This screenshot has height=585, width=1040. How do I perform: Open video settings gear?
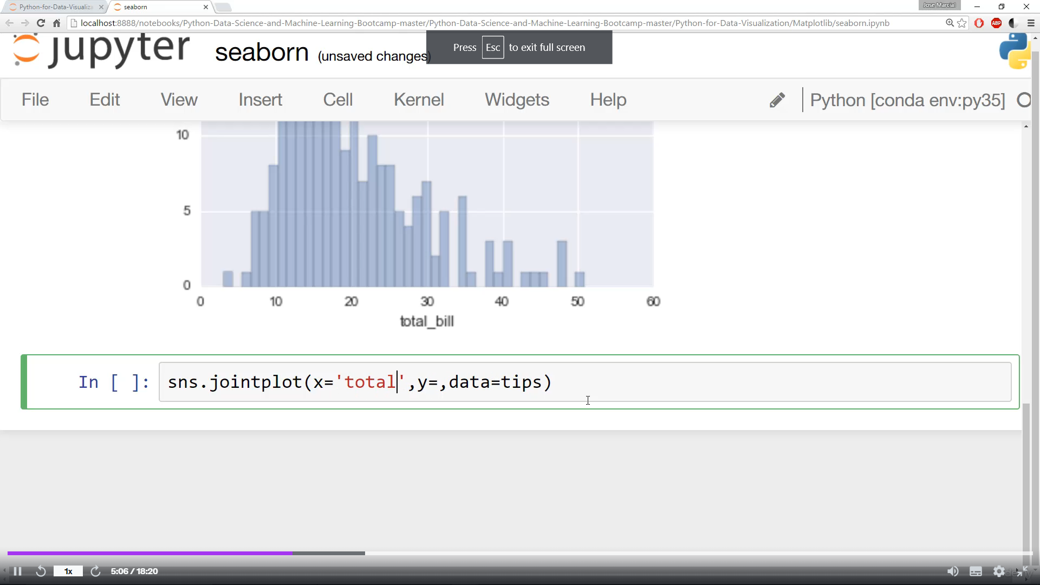(999, 571)
